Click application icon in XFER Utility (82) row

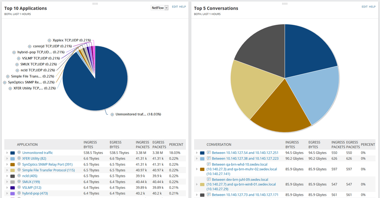[x=19, y=158]
